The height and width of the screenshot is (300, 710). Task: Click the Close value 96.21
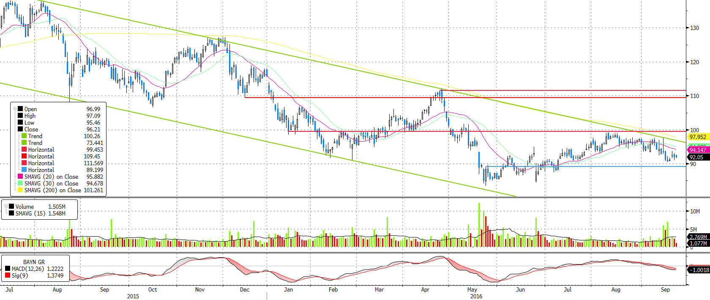(x=93, y=129)
